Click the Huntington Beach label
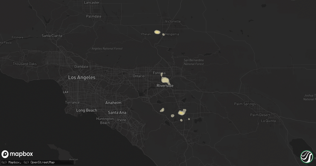 pyautogui.click(x=105, y=121)
